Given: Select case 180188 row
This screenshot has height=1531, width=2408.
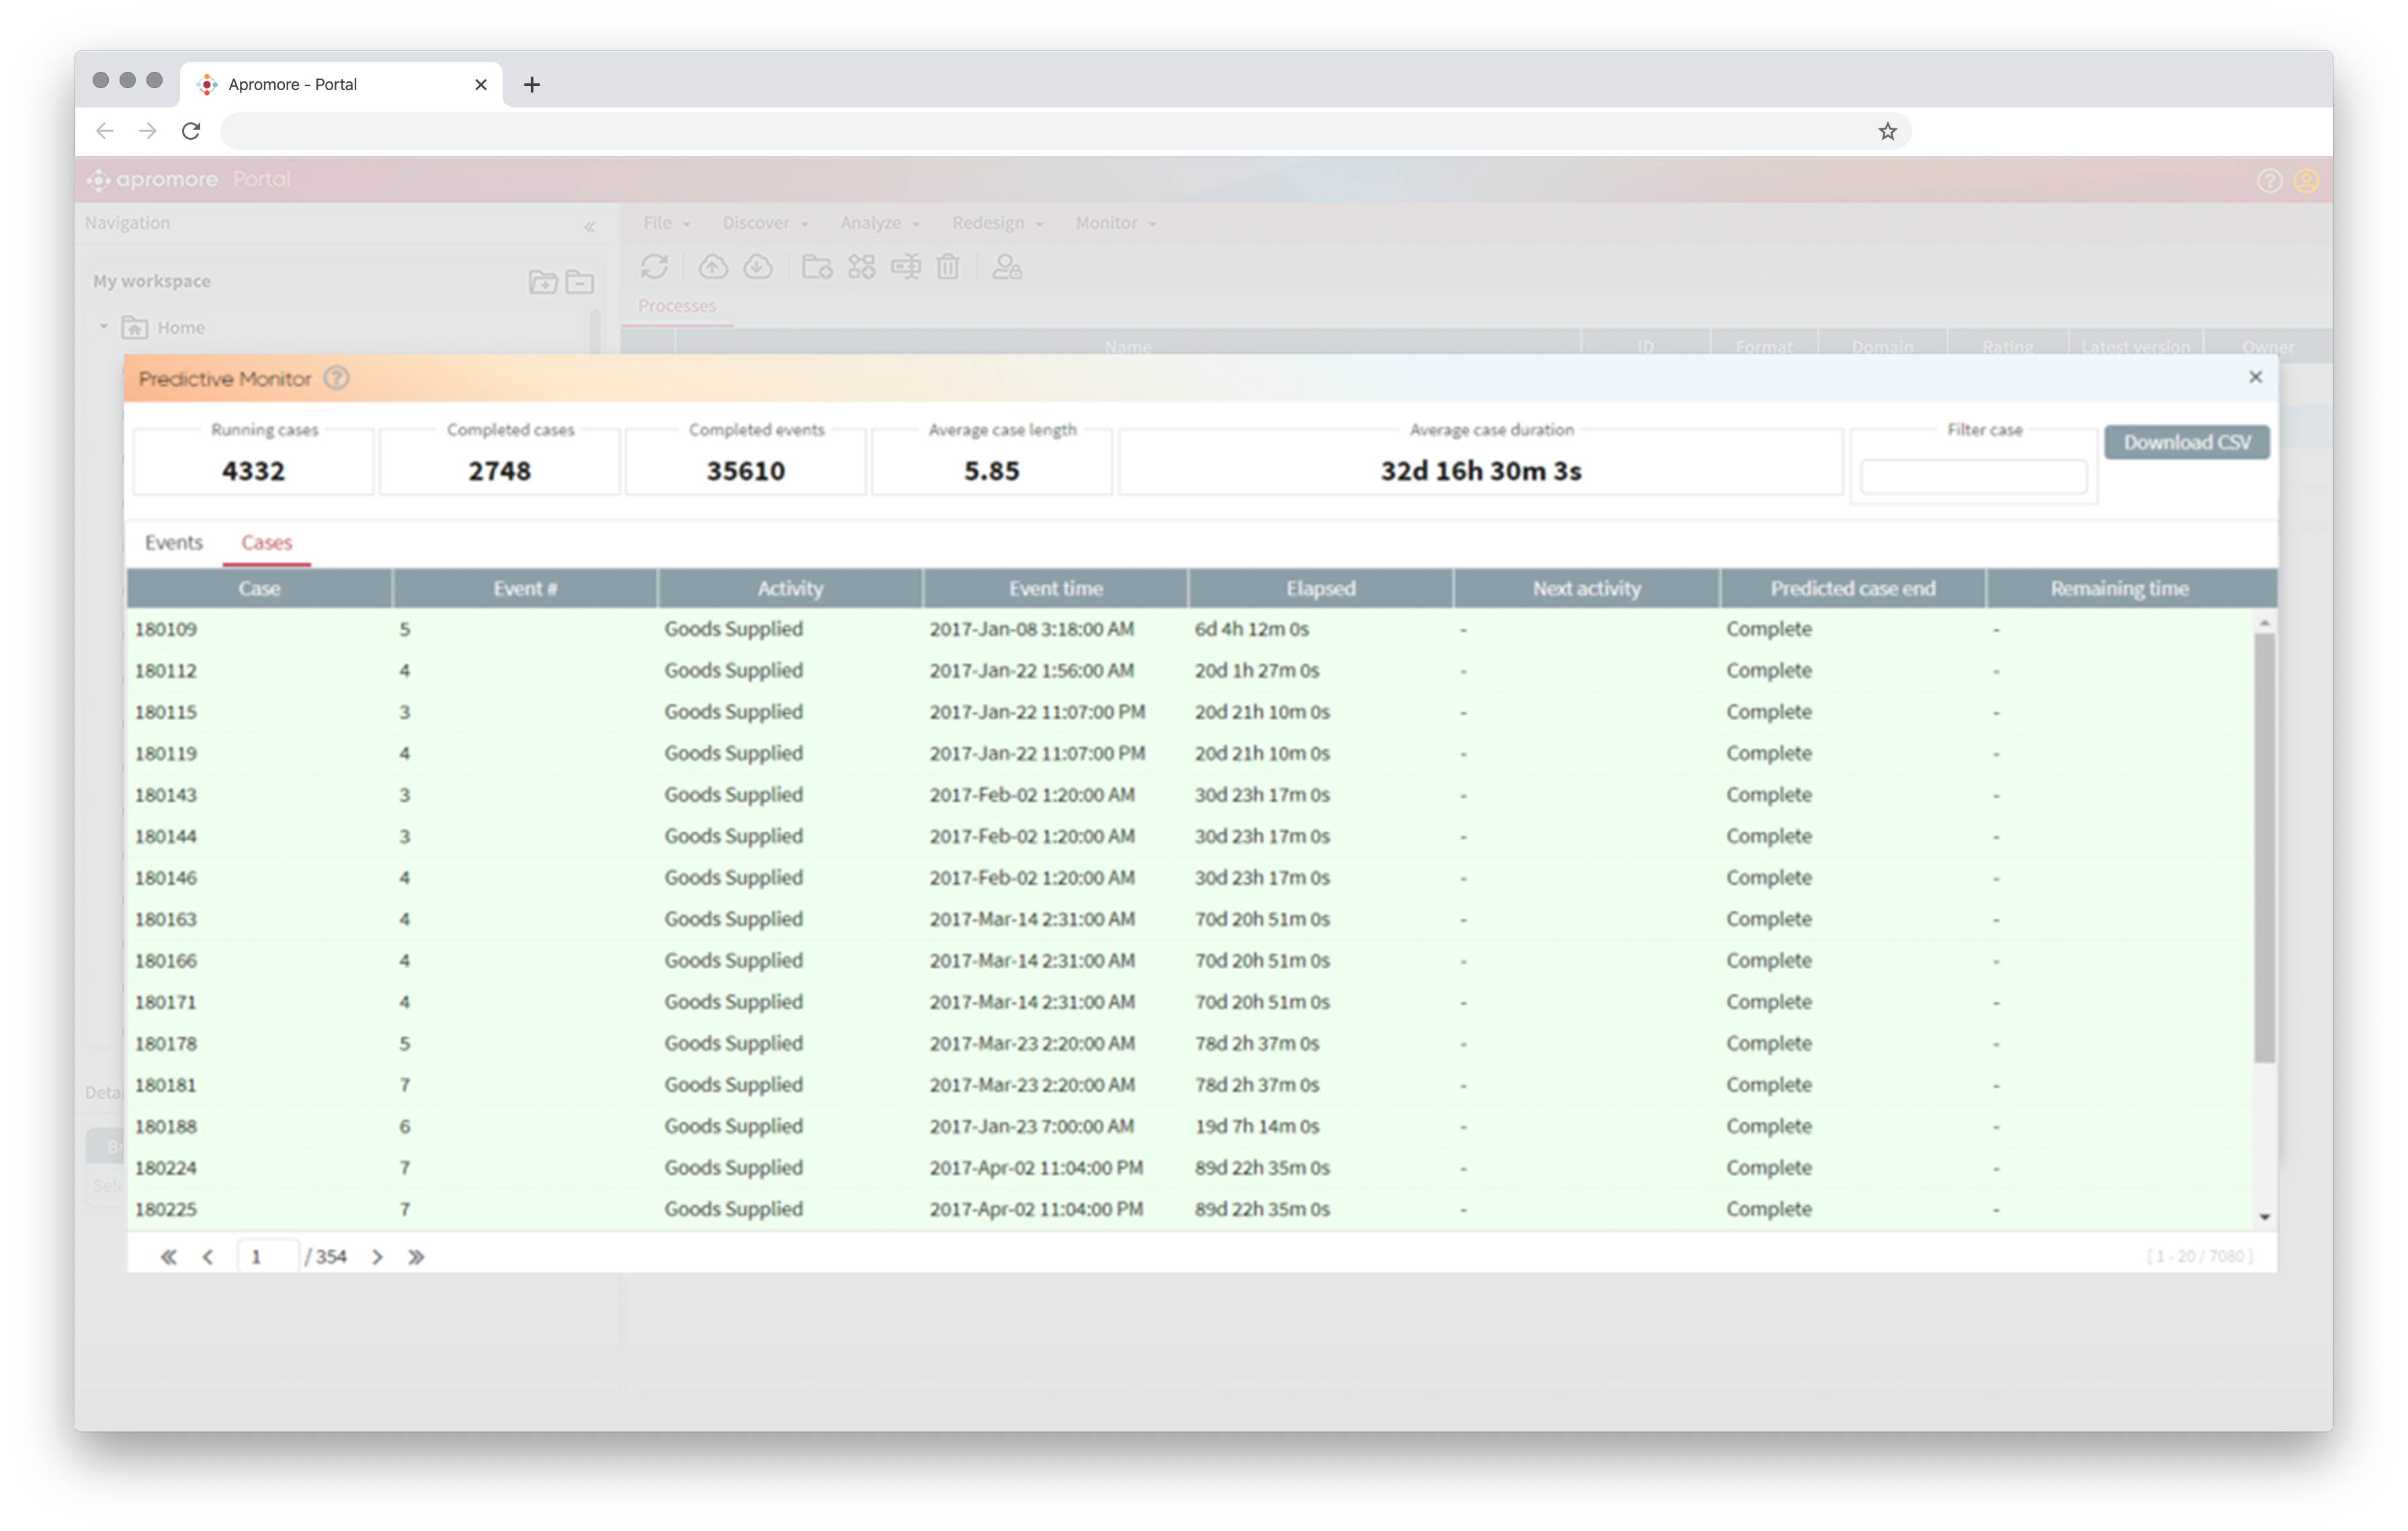Looking at the screenshot, I should [1190, 1126].
